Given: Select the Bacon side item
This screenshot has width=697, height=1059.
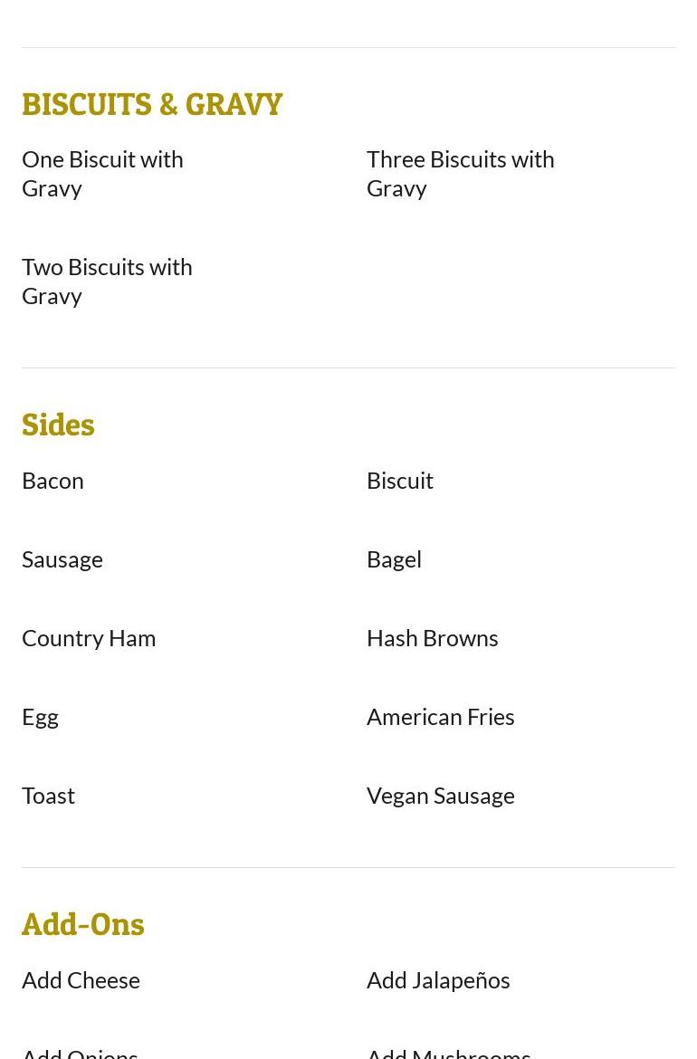Looking at the screenshot, I should [x=53, y=481].
